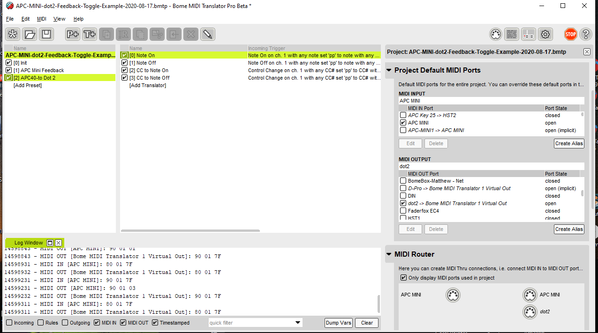Open the quick filter dropdown arrow

[297, 323]
